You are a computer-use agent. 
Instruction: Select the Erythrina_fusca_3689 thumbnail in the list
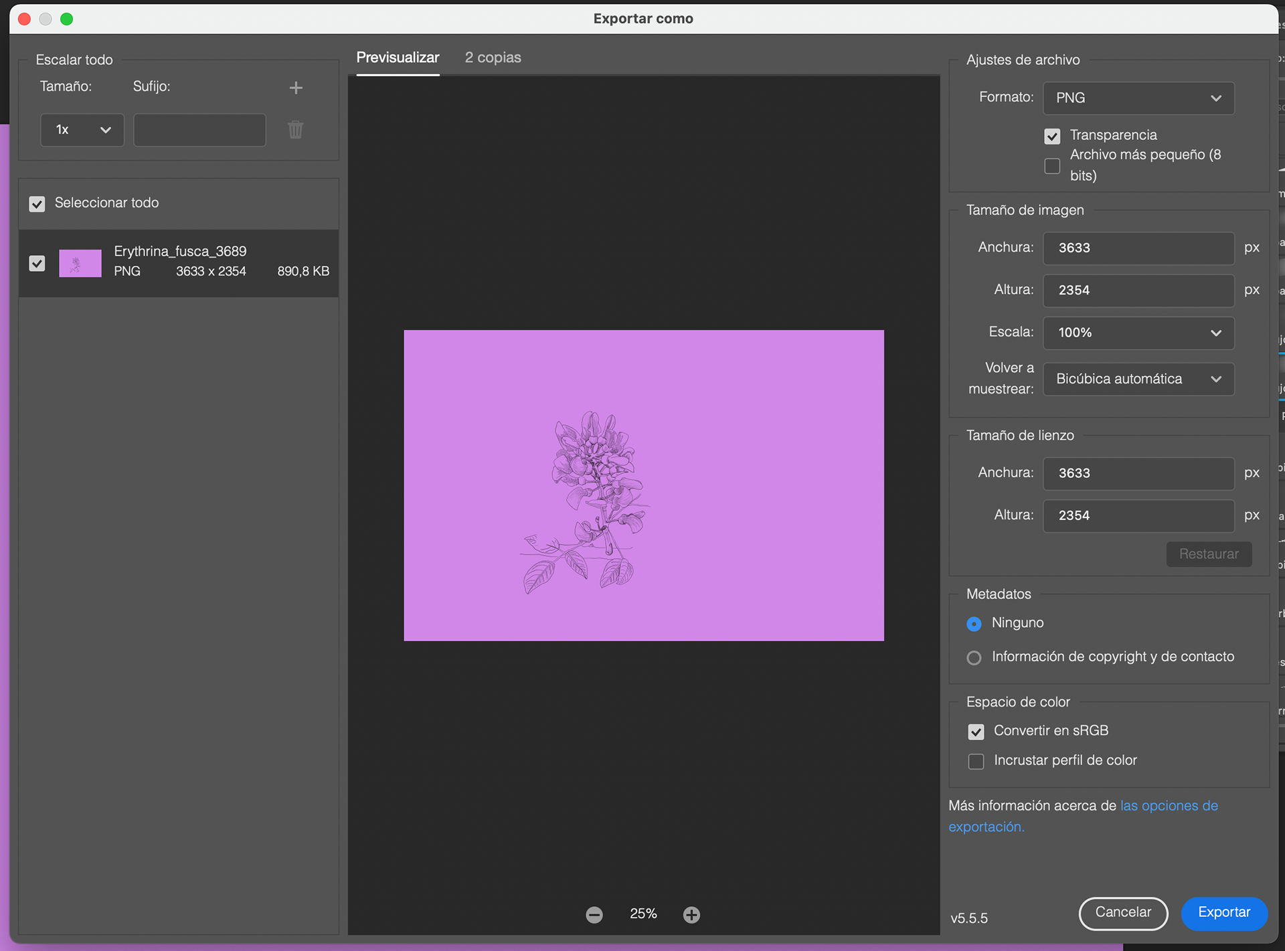point(80,263)
